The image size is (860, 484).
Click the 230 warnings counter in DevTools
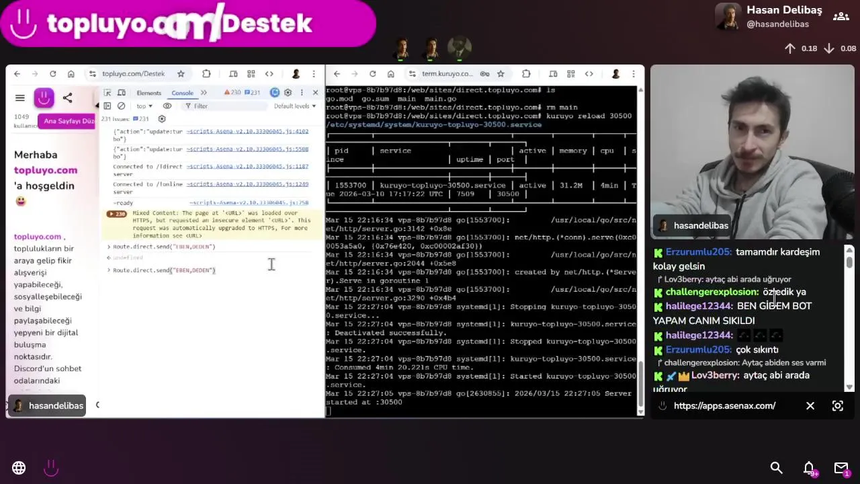pyautogui.click(x=232, y=93)
